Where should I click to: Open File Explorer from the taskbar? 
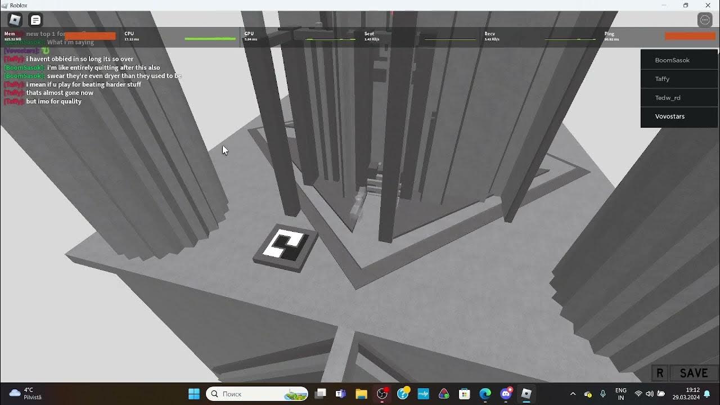[361, 394]
